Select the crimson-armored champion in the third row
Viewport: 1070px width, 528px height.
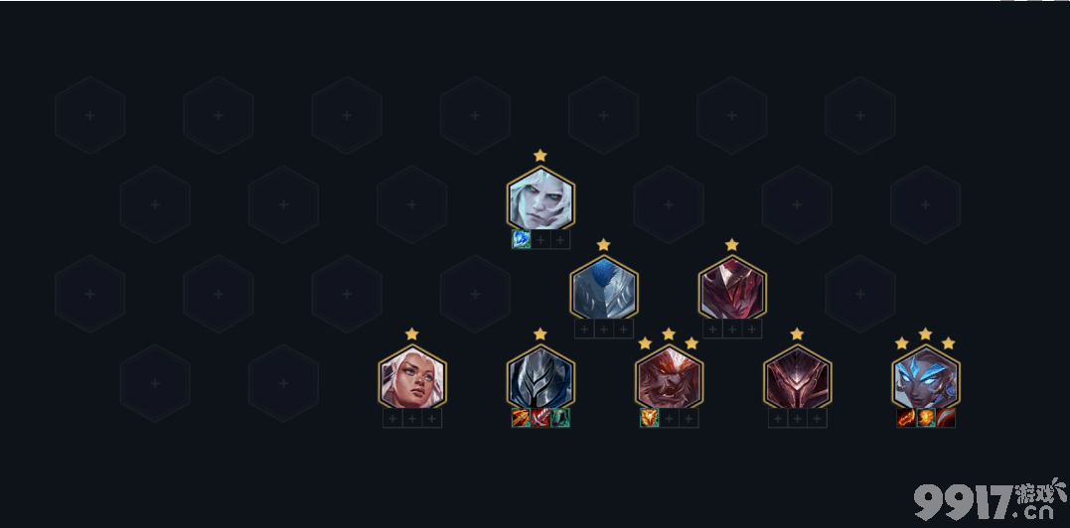(732, 288)
